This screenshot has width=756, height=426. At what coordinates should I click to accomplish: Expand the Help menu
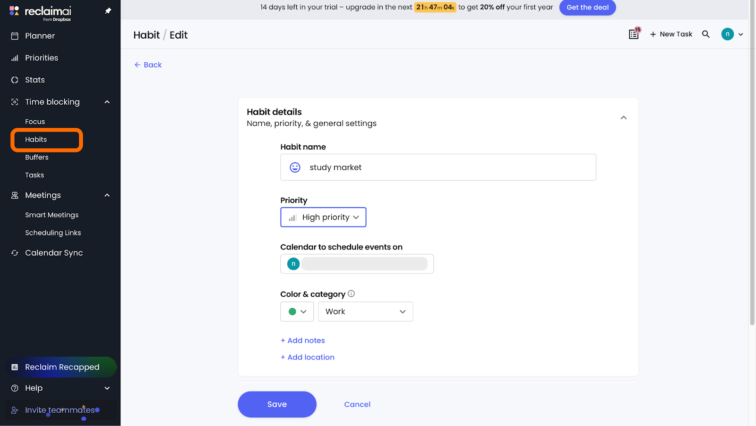coord(107,388)
